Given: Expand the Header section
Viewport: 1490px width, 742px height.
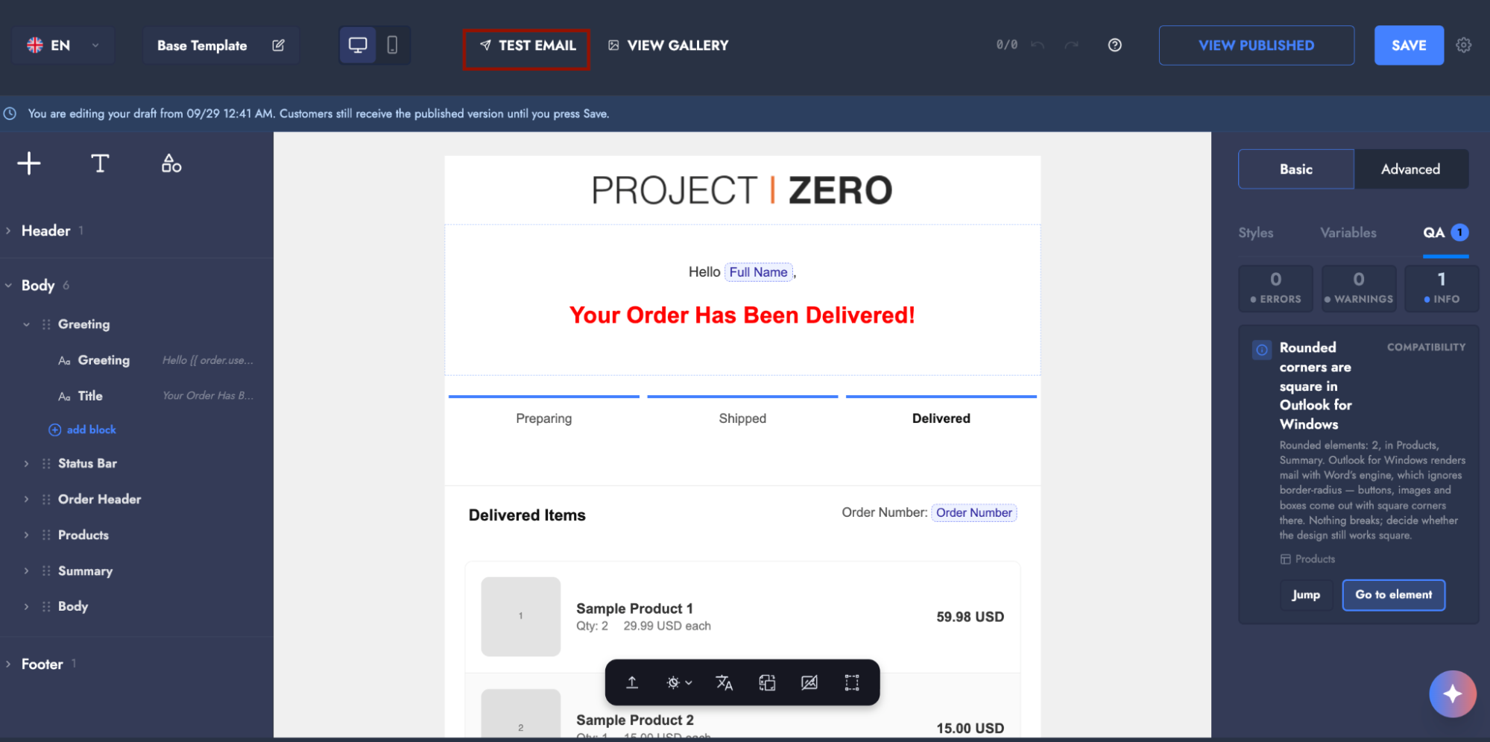Looking at the screenshot, I should tap(8, 231).
